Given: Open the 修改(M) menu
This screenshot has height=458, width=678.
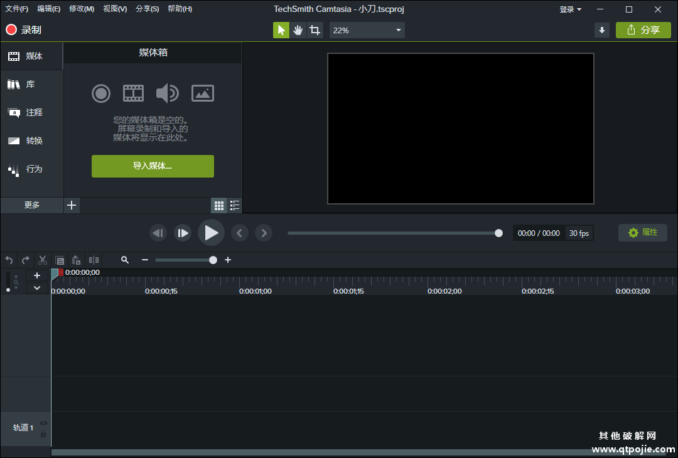Looking at the screenshot, I should click(81, 9).
